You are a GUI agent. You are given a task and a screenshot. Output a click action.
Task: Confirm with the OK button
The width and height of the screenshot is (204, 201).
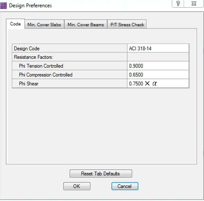click(x=77, y=186)
